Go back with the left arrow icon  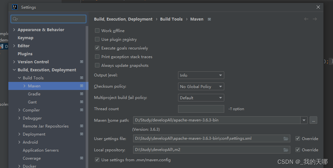(306, 19)
